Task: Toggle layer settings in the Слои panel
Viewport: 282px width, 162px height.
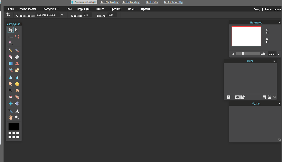Action: [x=229, y=97]
